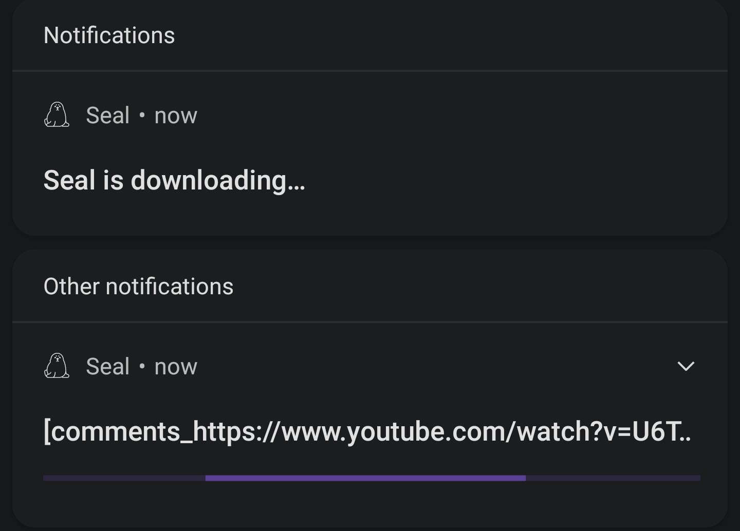Tap the purple download progress bar
740x531 pixels.
point(366,478)
